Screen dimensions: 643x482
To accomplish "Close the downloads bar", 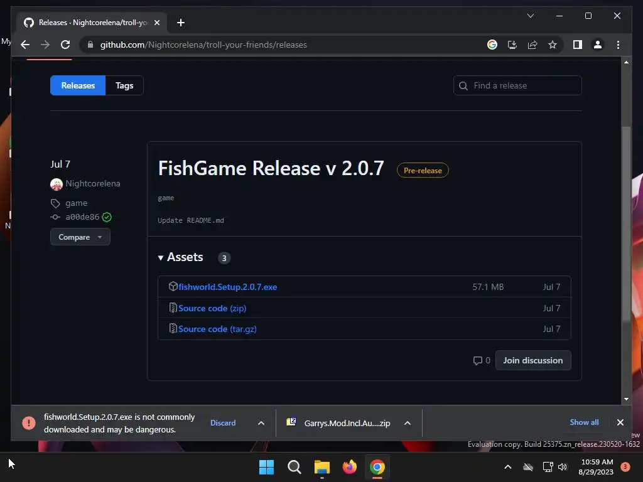I will [x=620, y=422].
